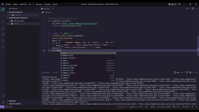Screen dimensions: 199x112
Task: Run the Python file with play button
Action: (x=187, y=9)
